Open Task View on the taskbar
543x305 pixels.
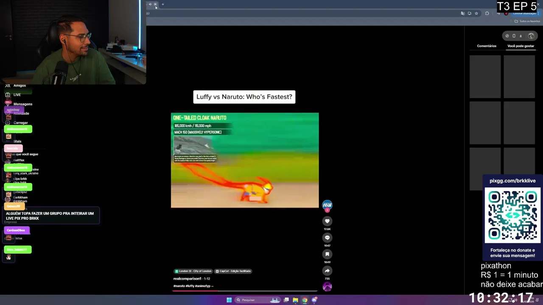[286, 300]
